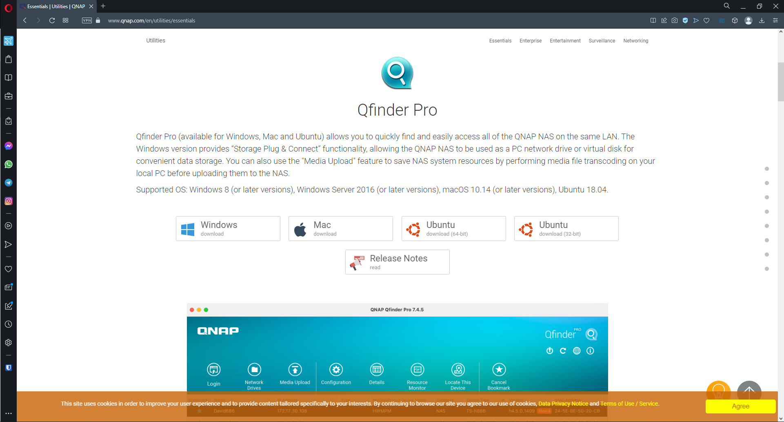
Task: Open the Entertainment nav item
Action: click(x=565, y=41)
